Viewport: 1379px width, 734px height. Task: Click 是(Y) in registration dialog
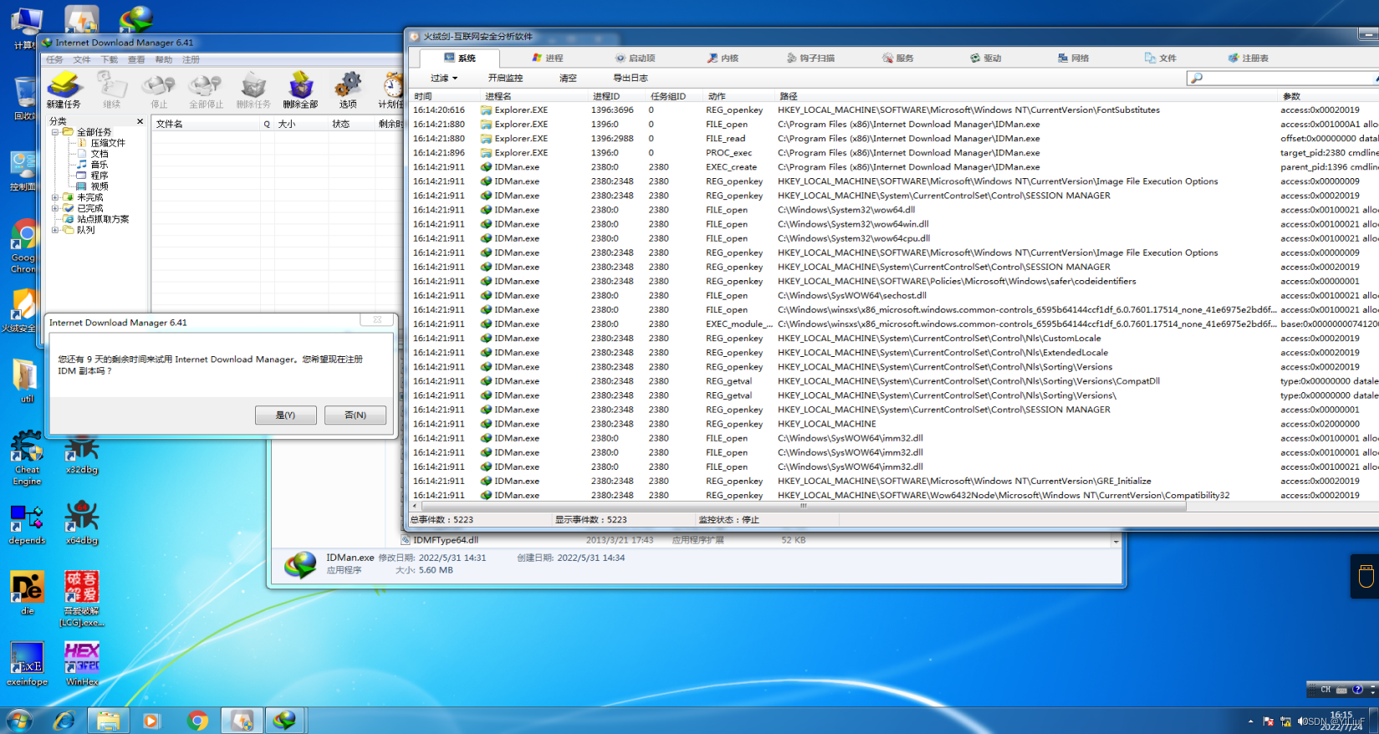[286, 415]
